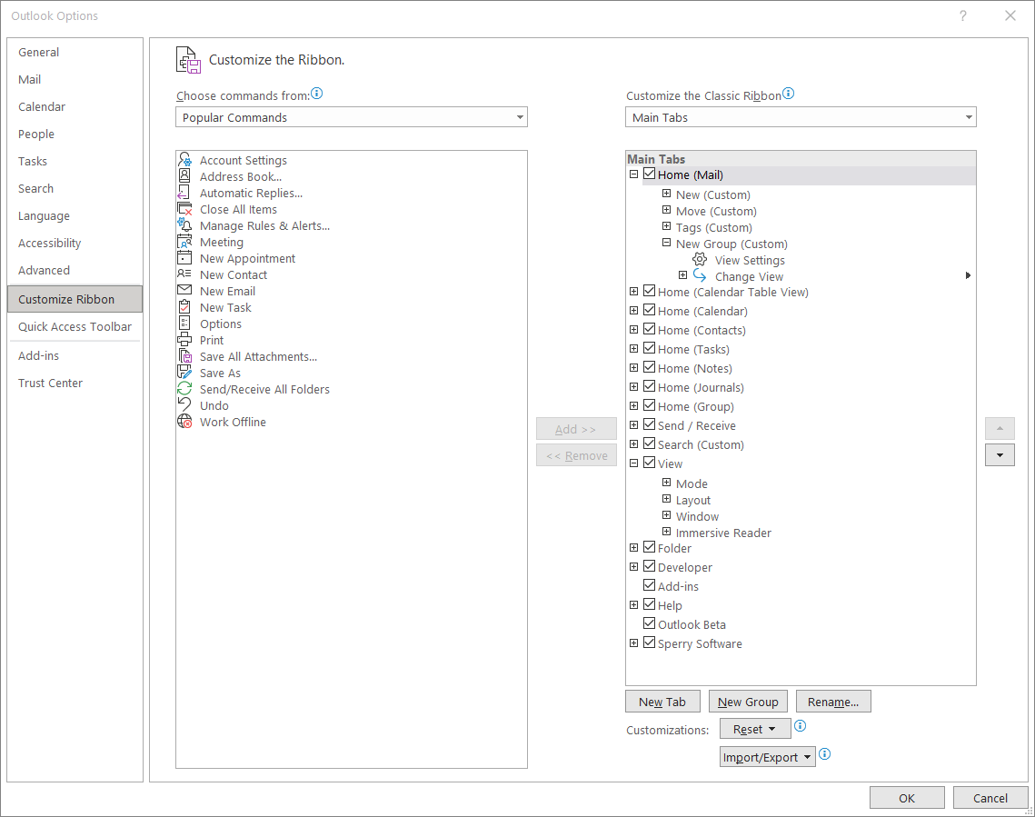
Task: Uncheck the Add-ins tab checkbox
Action: tap(650, 586)
